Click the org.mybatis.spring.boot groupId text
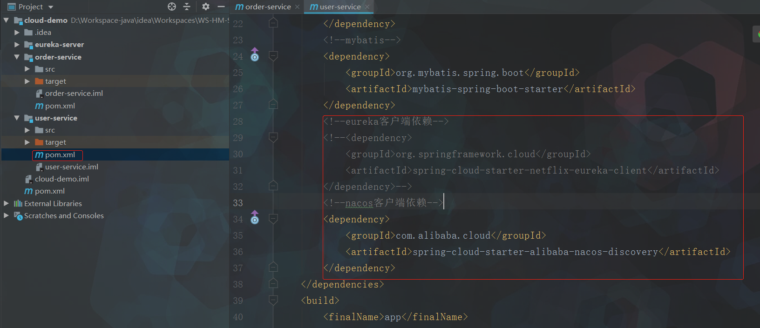 point(460,73)
